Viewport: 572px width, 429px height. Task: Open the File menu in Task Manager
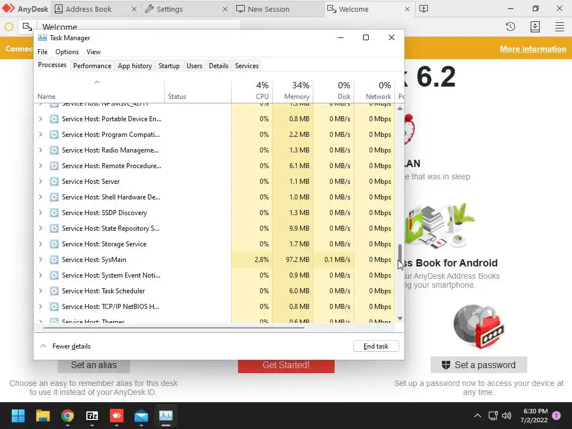coord(42,52)
